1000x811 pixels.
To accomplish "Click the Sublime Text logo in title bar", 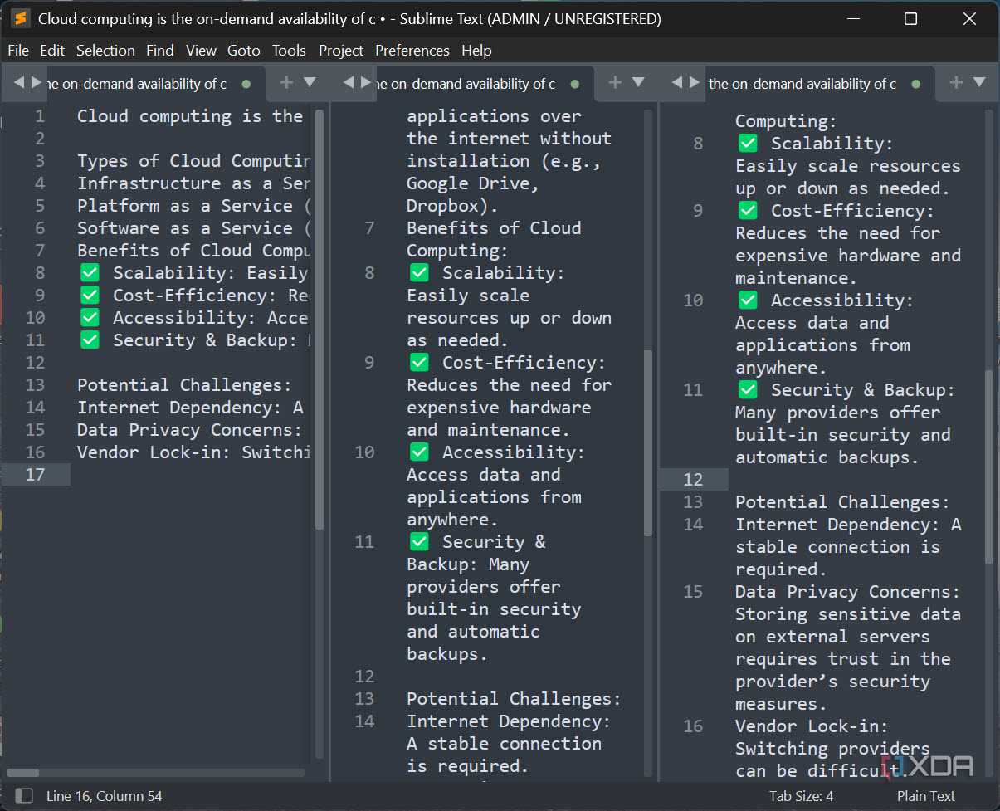I will 20,18.
